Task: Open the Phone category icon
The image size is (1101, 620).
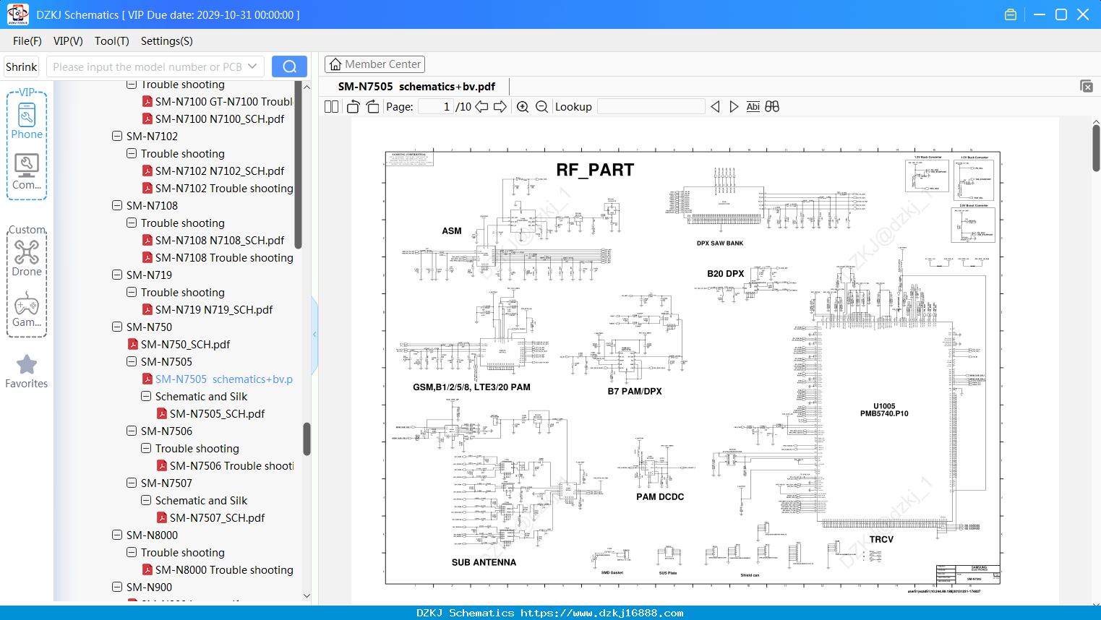Action: click(x=27, y=121)
